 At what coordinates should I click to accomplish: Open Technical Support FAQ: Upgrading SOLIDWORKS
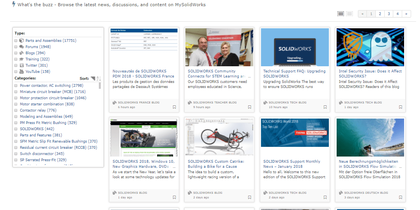point(294,74)
